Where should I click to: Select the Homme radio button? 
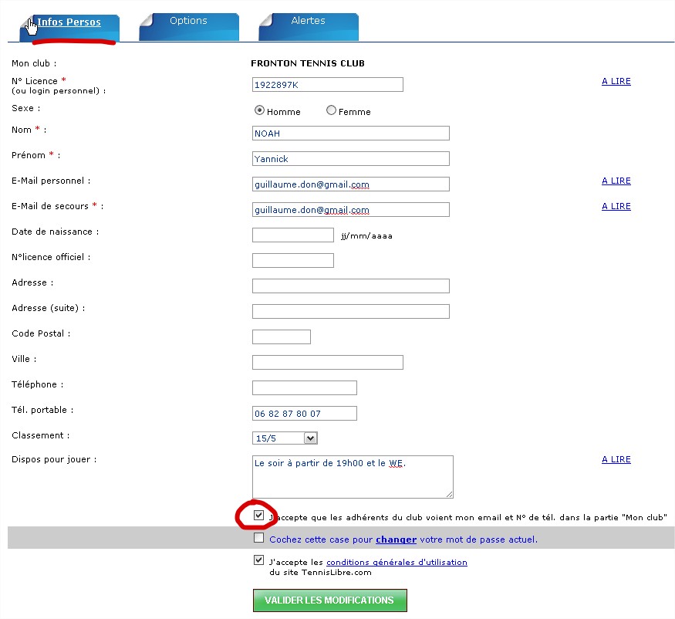click(x=259, y=110)
